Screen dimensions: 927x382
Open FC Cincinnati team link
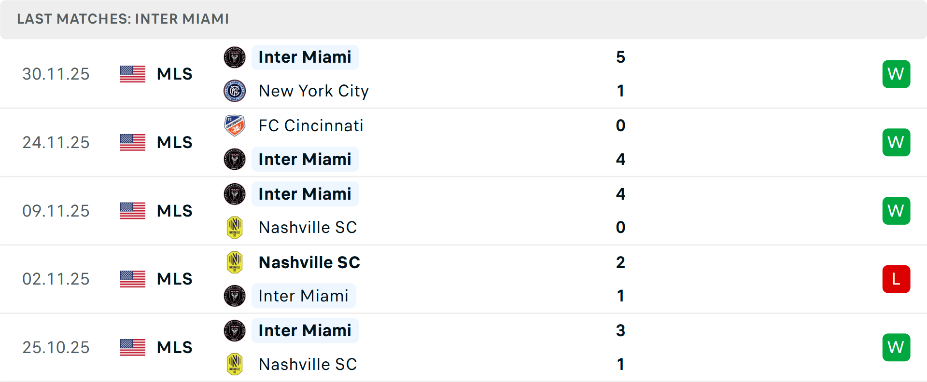coord(310,125)
